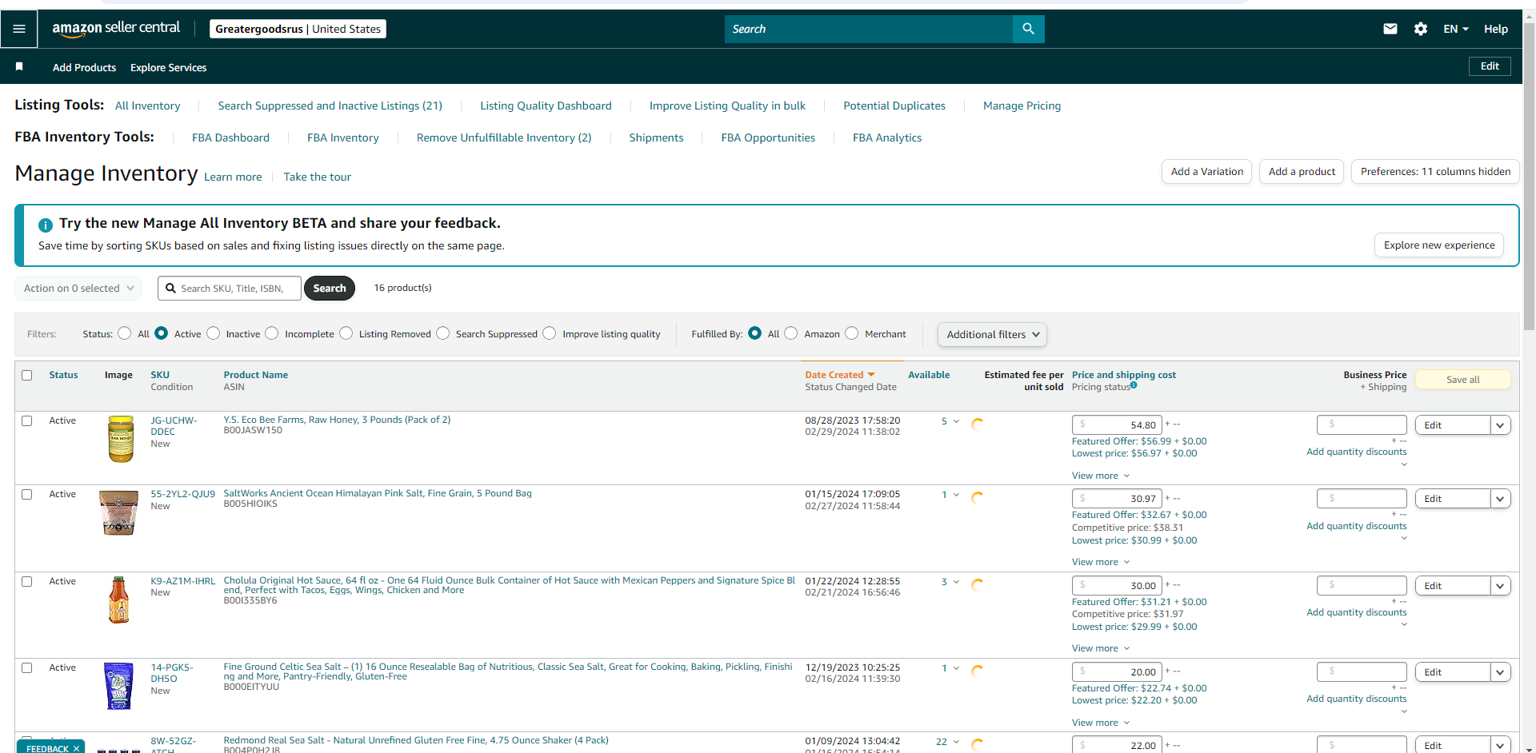Click the magnifier search button in header
The width and height of the screenshot is (1536, 753).
coord(1028,29)
